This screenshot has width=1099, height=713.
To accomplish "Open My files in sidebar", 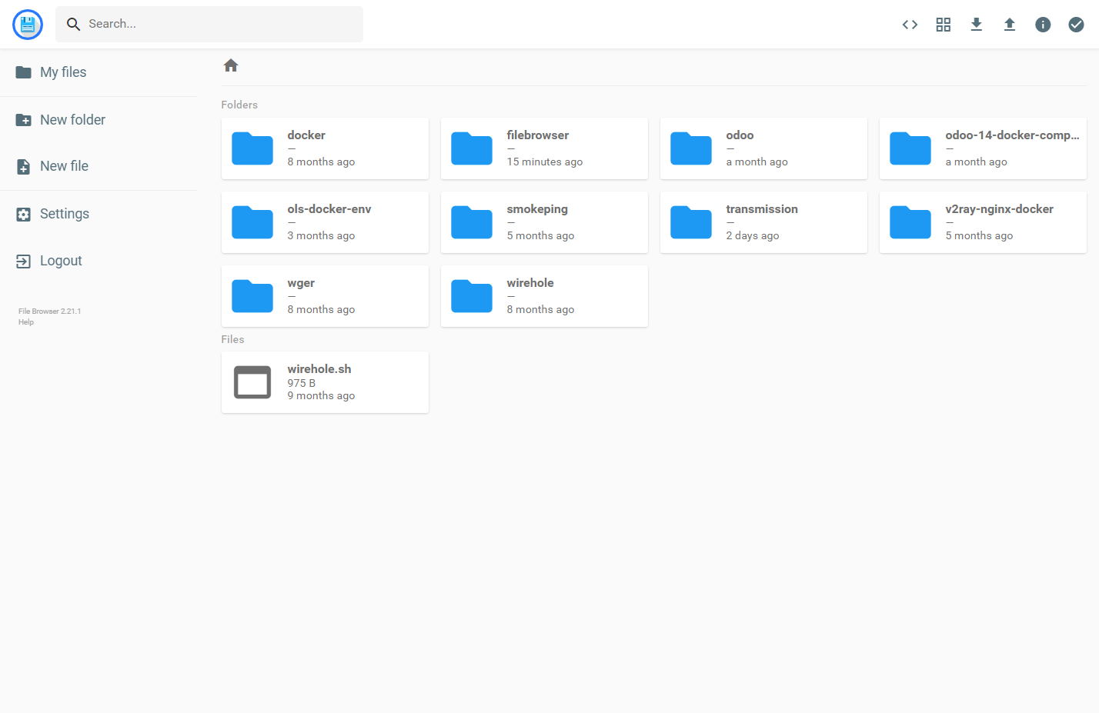I will click(x=99, y=72).
